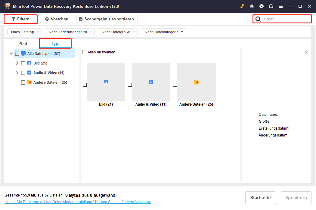Open the hamburger menu icon

[280, 6]
